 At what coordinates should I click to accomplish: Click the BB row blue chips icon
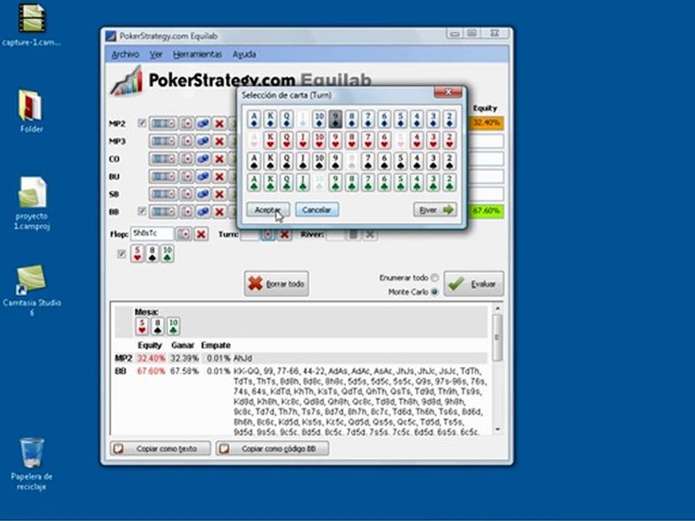click(x=203, y=212)
